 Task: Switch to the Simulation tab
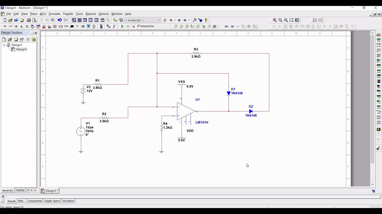pyautogui.click(x=68, y=201)
